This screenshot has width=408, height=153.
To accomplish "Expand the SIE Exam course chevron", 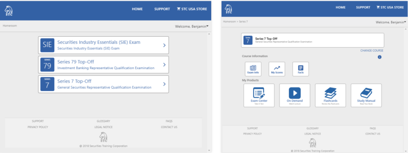I will (164, 45).
